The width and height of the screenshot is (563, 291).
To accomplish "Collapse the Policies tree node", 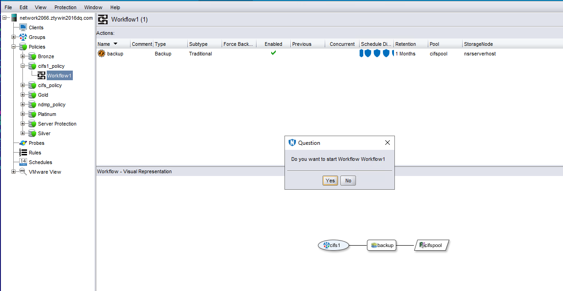I will click(14, 47).
